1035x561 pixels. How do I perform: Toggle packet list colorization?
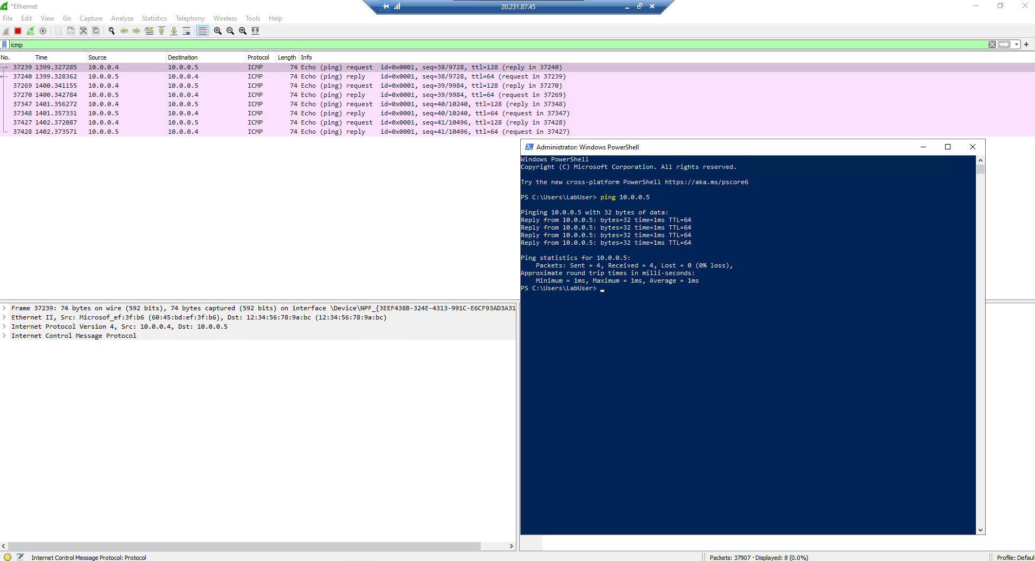pos(202,31)
